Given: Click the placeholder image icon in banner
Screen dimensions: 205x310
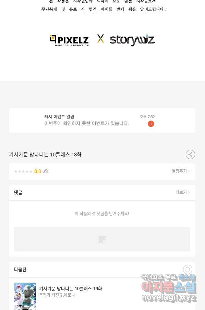Looking at the screenshot, I should point(102,239).
